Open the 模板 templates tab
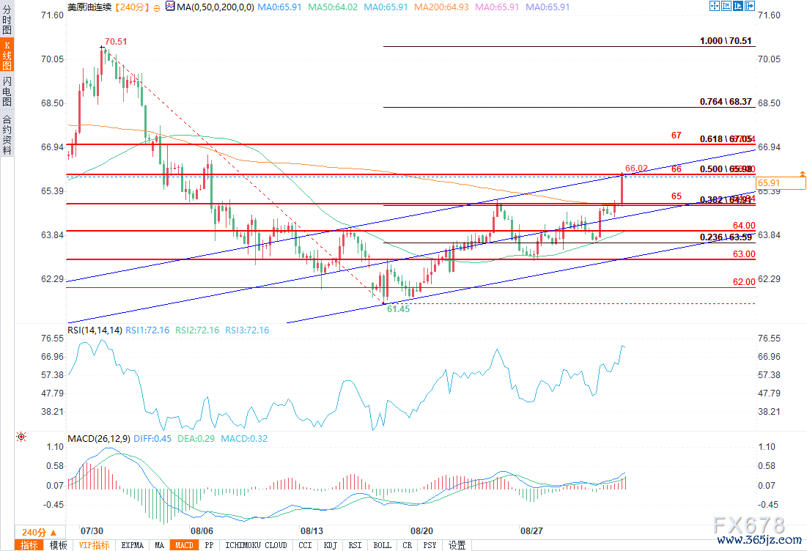Image resolution: width=807 pixels, height=551 pixels. [58, 545]
